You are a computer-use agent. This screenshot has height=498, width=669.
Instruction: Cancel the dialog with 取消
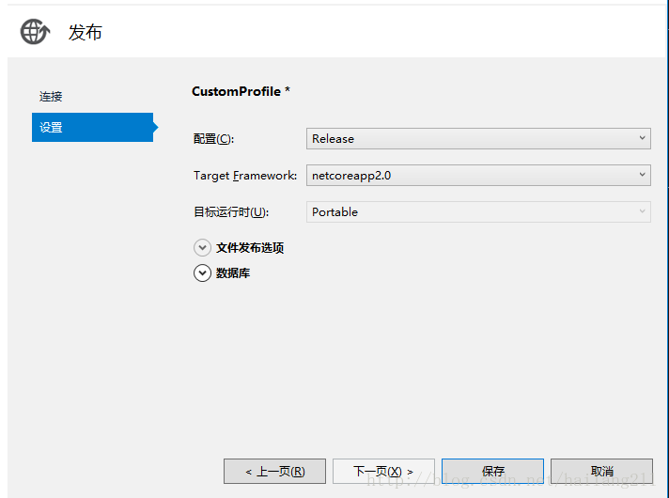(x=601, y=471)
